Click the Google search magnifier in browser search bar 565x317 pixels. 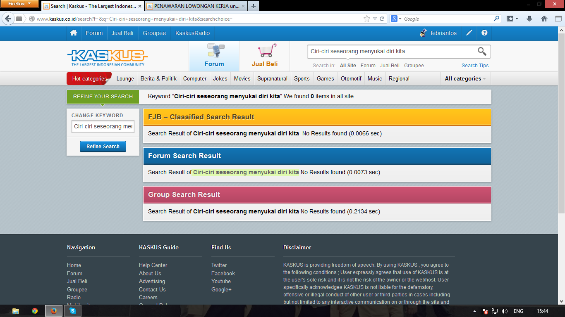[497, 19]
